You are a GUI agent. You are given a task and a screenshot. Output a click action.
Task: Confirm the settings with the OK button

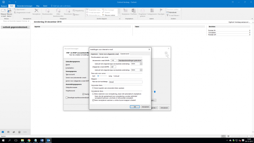click(135, 107)
